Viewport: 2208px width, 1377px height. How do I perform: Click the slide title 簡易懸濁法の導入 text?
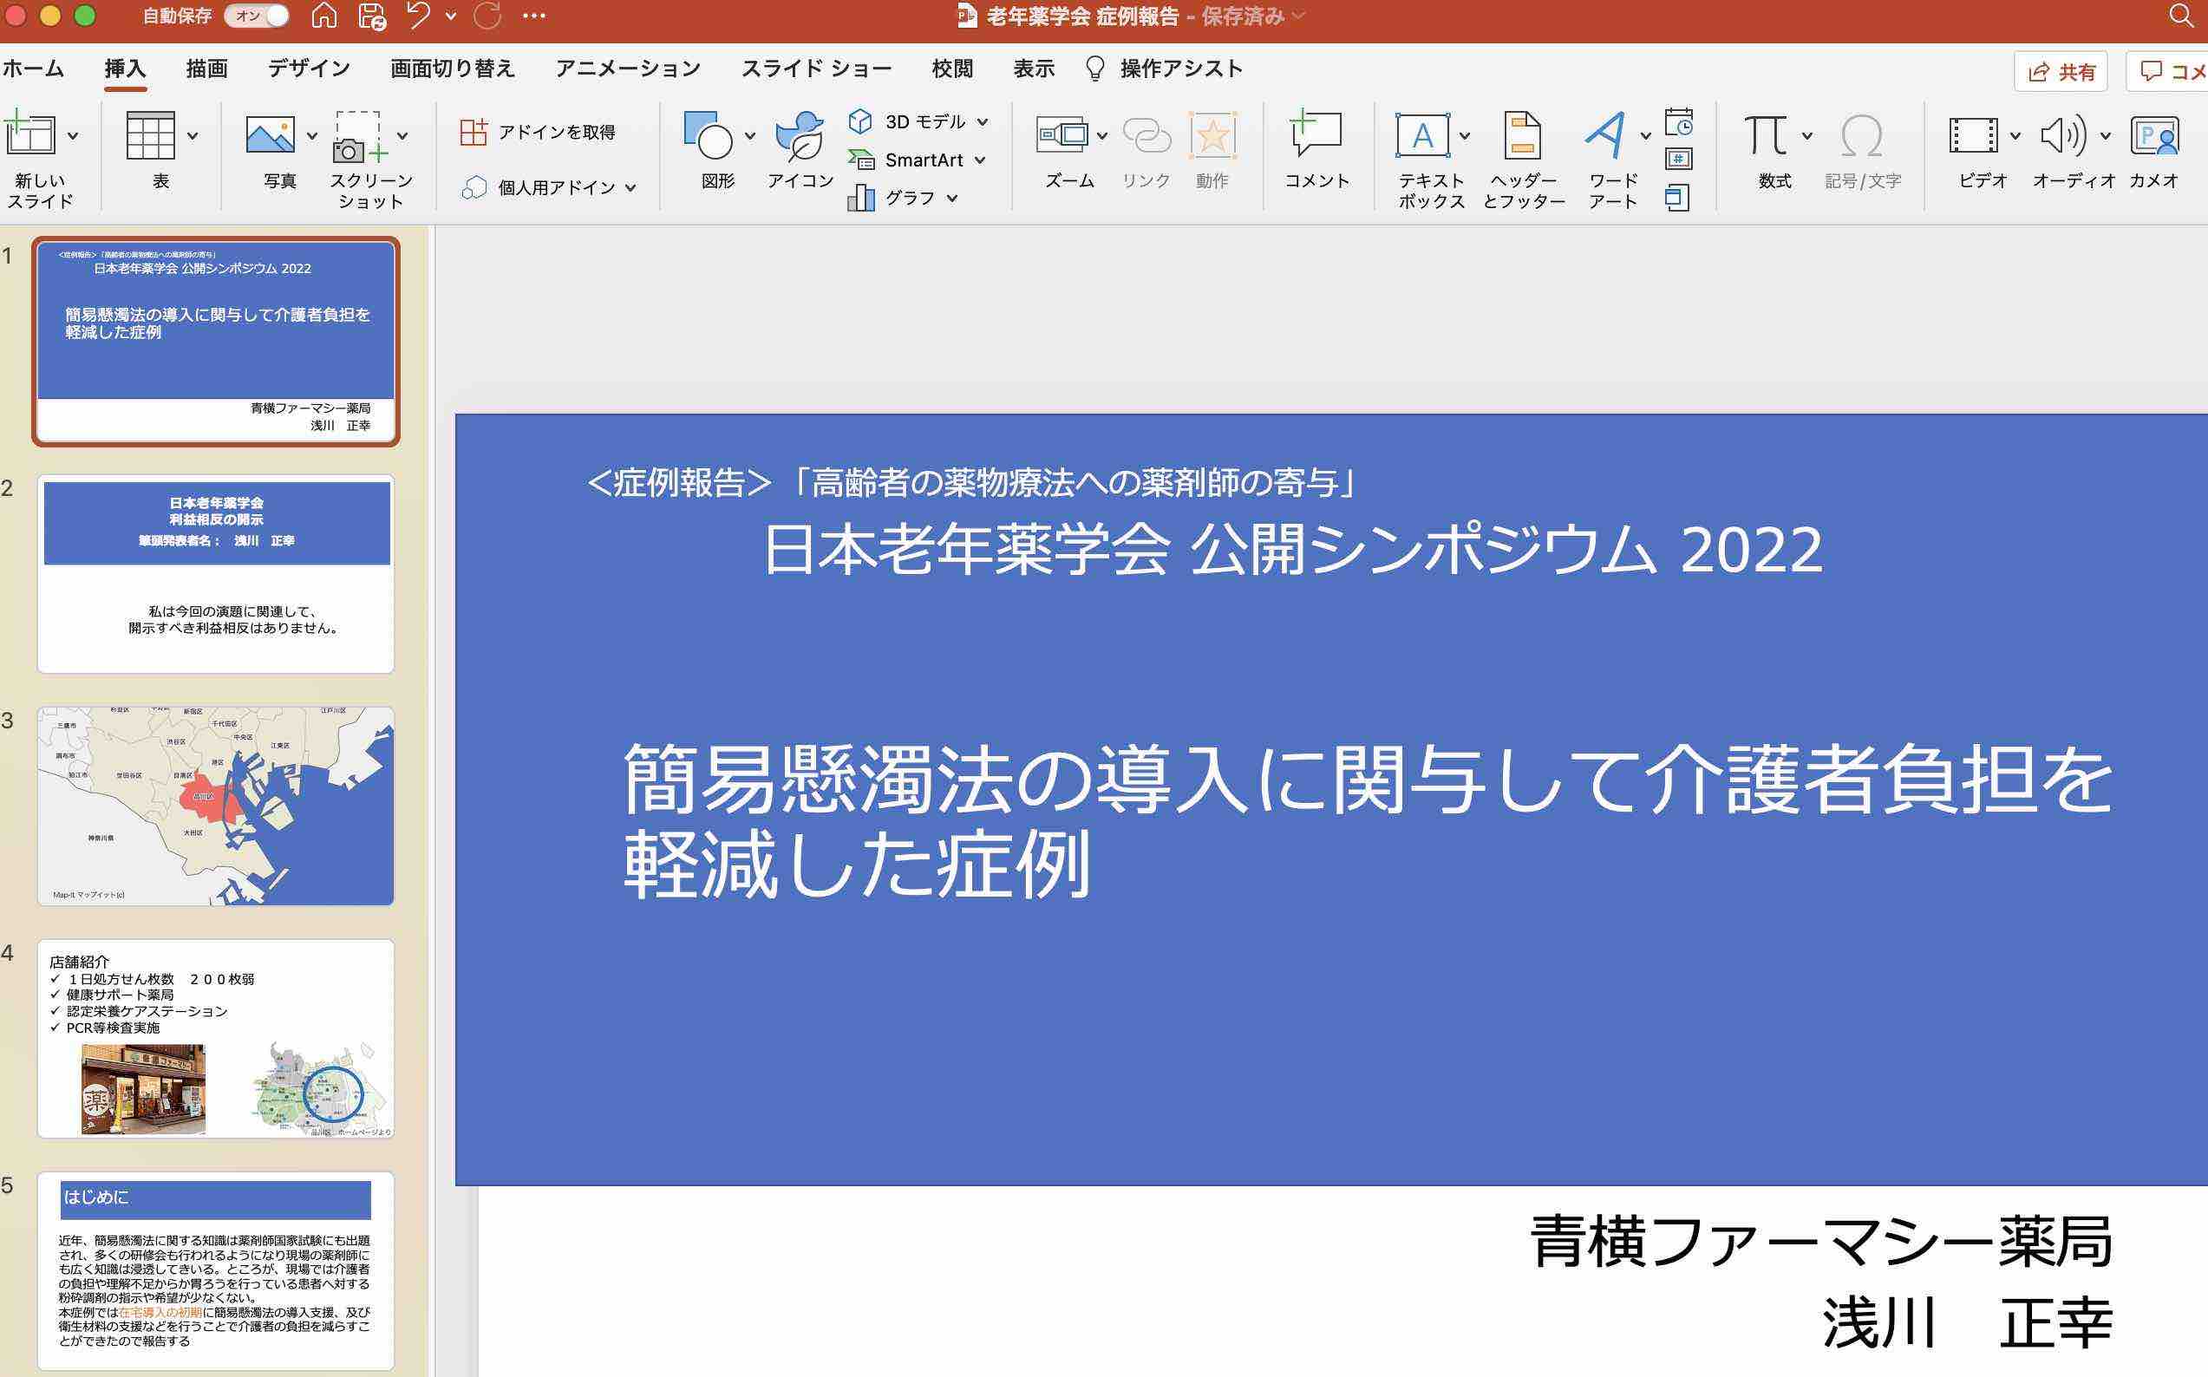point(1368,820)
